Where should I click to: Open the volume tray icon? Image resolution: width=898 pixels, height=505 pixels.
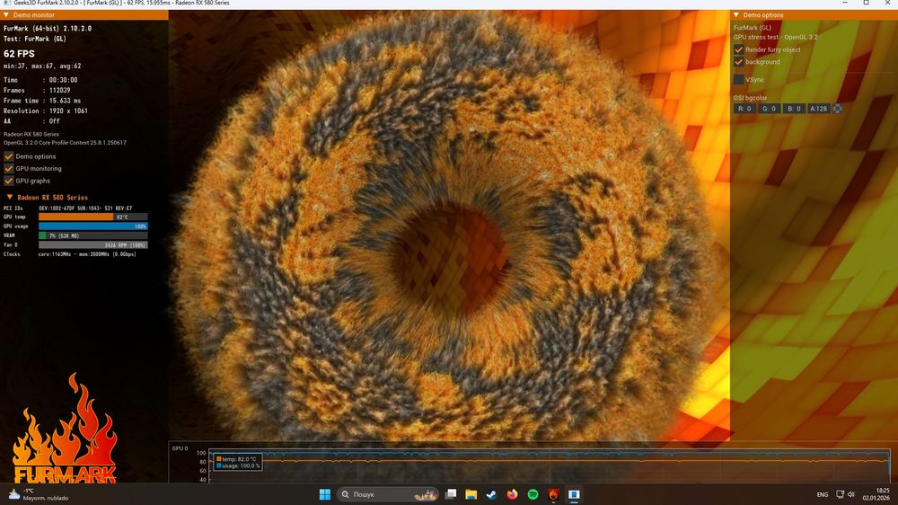(851, 494)
